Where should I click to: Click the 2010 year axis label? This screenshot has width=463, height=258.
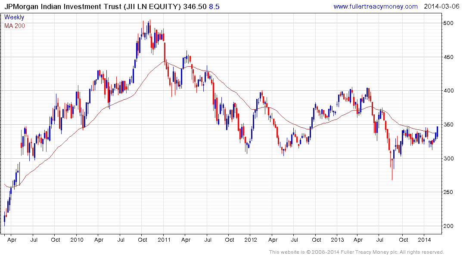pos(77,240)
